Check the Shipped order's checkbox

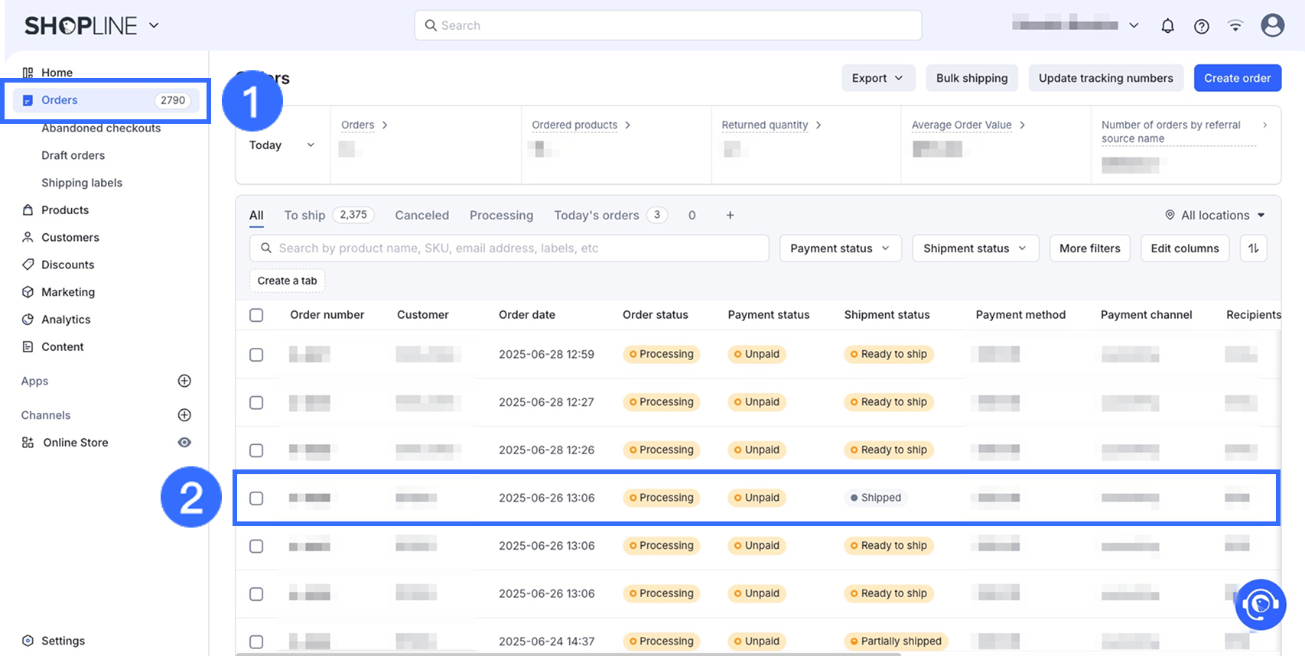[256, 498]
